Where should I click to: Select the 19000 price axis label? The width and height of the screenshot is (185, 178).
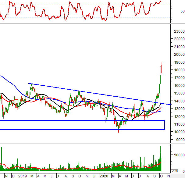tap(179, 62)
